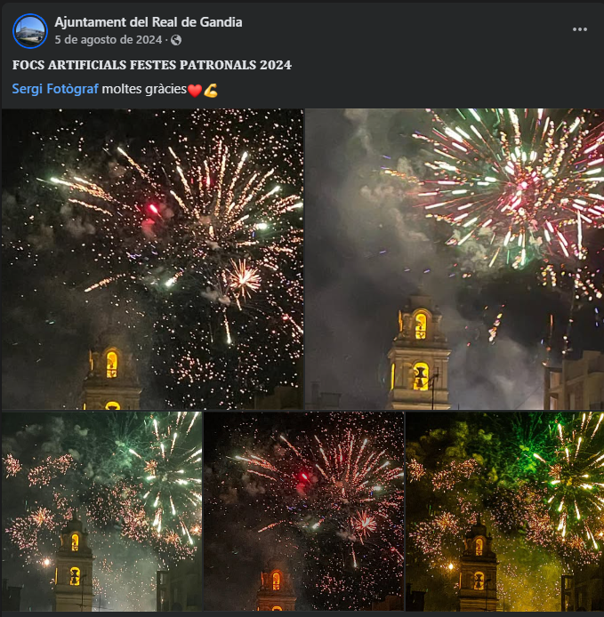Open the large photo with golden fireworks and red flare

click(152, 259)
